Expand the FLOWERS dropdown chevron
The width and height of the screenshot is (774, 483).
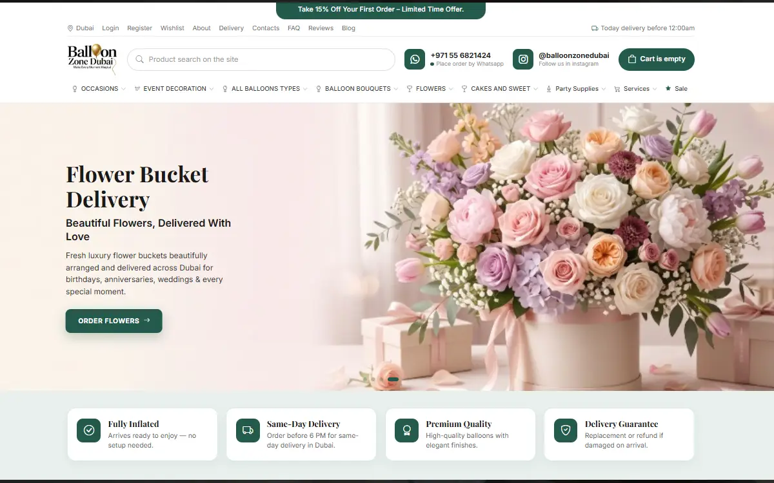pos(451,89)
